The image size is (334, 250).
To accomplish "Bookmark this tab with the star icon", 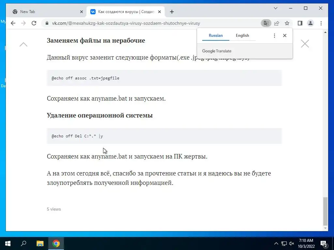I will pos(287,23).
